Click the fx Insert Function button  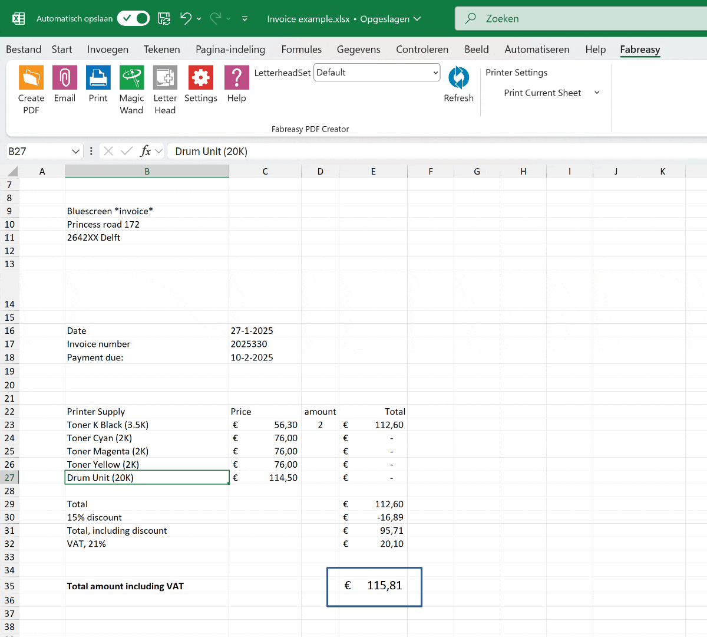point(146,151)
